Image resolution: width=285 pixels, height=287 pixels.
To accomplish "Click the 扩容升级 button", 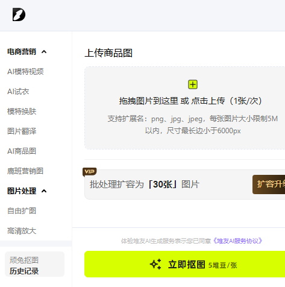I will point(269,184).
